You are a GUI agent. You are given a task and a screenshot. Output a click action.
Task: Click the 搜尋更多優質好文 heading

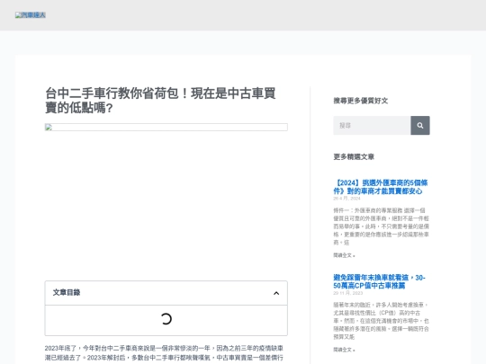(361, 101)
